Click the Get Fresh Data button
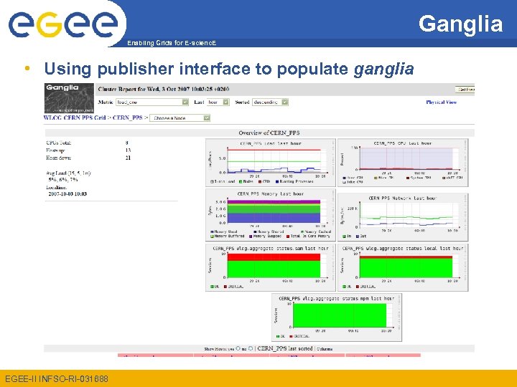 (465, 90)
